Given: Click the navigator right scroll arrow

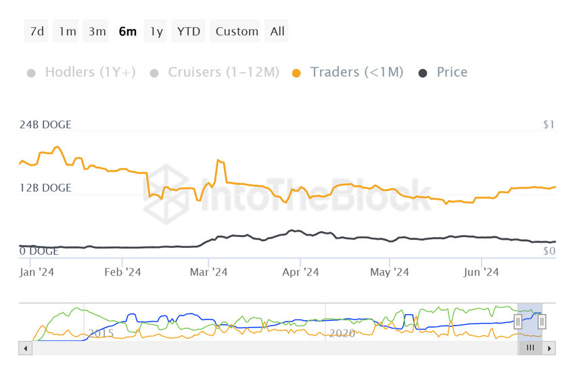Looking at the screenshot, I should pos(549,349).
